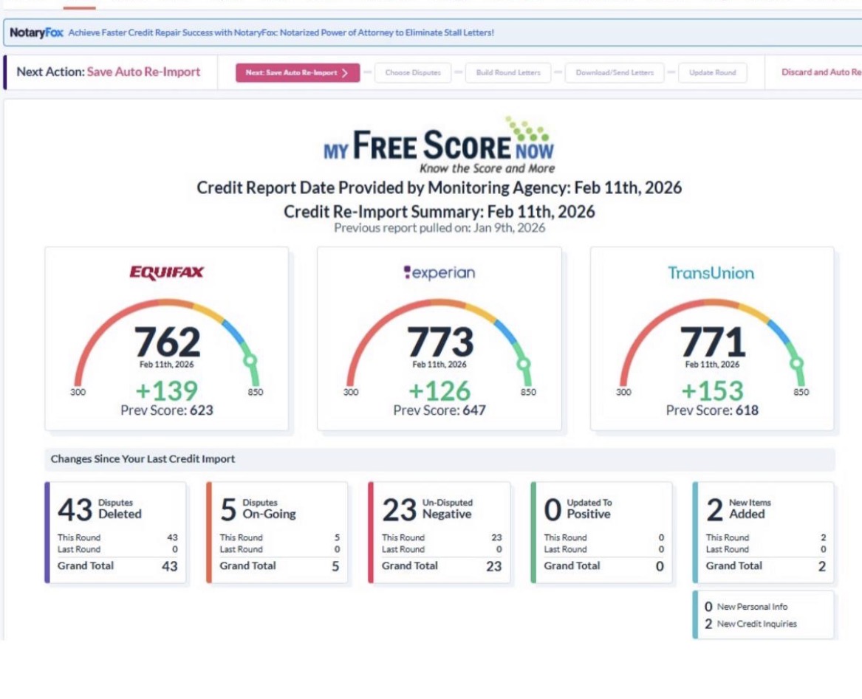Click the +139 Equifax score change
The height and width of the screenshot is (699, 862).
point(167,390)
